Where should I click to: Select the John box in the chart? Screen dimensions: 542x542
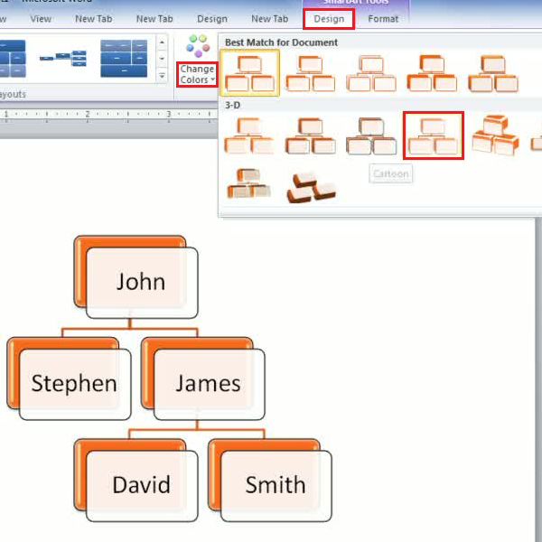(135, 277)
